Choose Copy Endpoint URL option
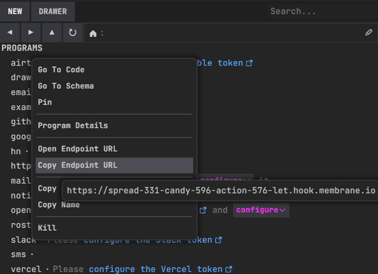The width and height of the screenshot is (378, 274). point(77,165)
